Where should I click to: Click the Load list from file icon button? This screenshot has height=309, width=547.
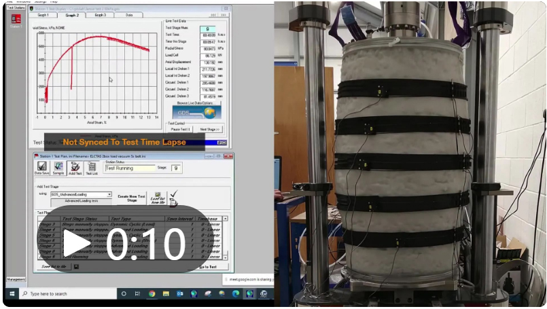(x=158, y=198)
